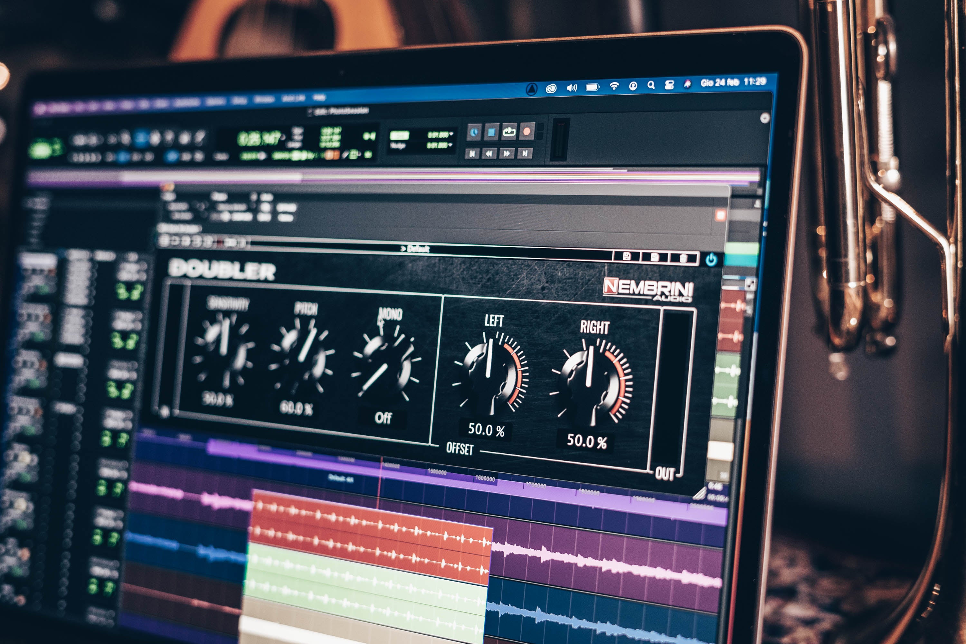Click the blue Stop button in transport

tap(491, 132)
